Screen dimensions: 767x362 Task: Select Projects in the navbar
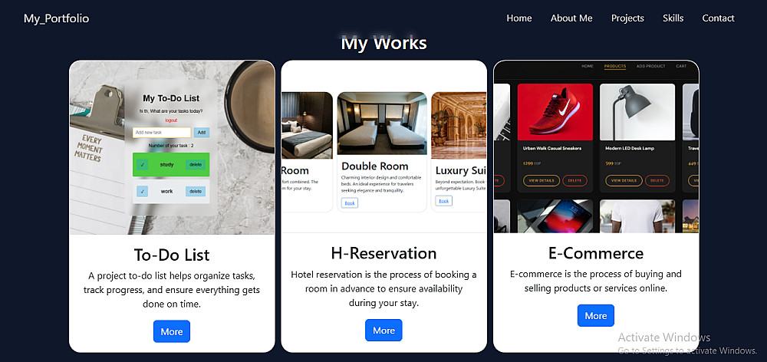click(x=627, y=18)
